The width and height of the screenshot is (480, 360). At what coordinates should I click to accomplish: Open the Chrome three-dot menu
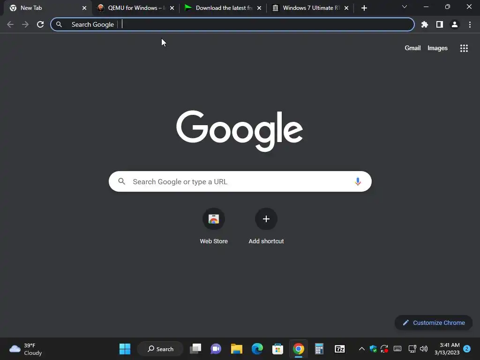[x=470, y=24]
